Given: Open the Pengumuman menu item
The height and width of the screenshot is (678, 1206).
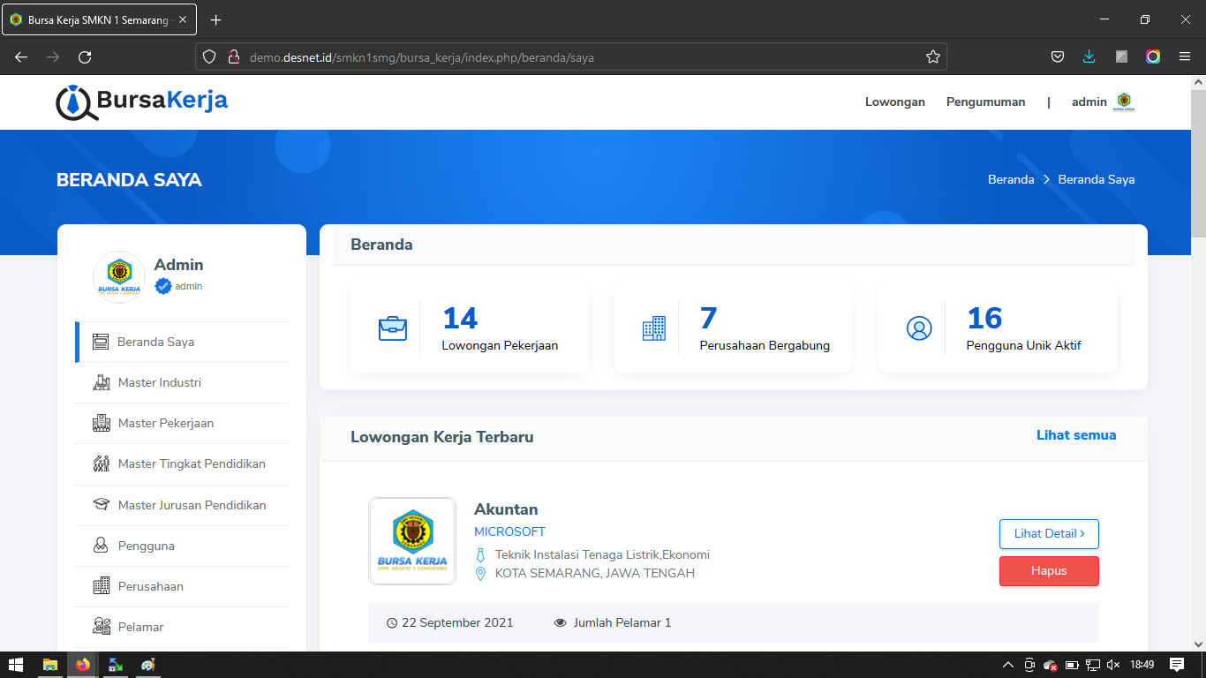Looking at the screenshot, I should 985,102.
